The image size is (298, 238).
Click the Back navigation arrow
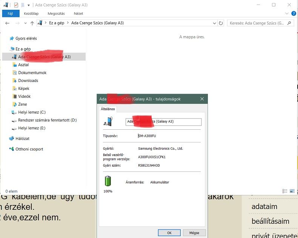pyautogui.click(x=8, y=23)
